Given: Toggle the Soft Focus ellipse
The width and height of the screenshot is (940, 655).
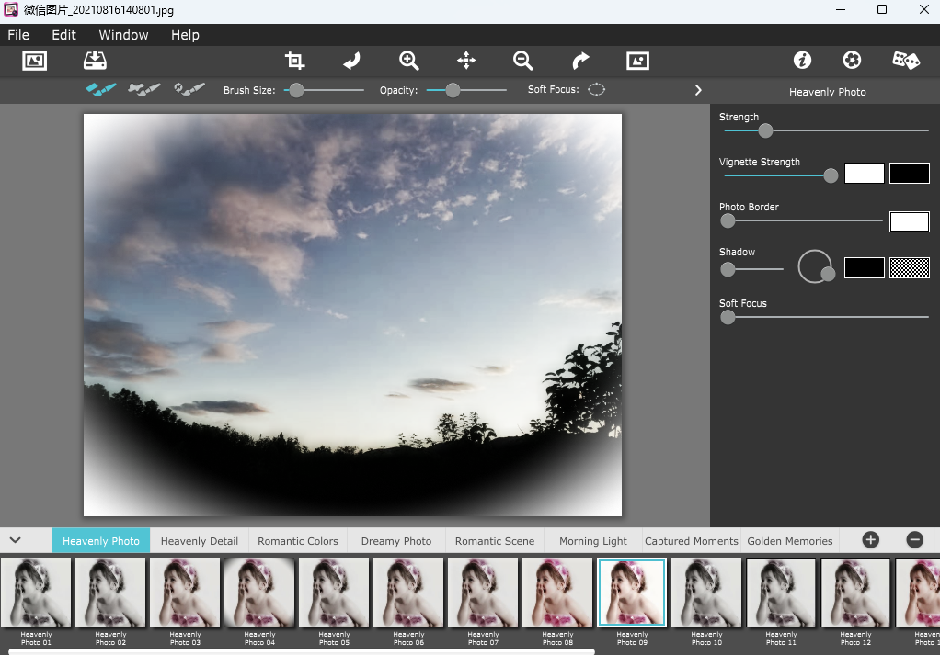Looking at the screenshot, I should click(x=597, y=90).
